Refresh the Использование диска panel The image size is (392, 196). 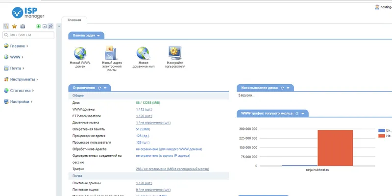(x=283, y=88)
